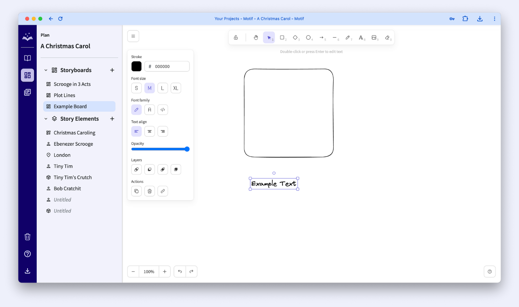Choose the code font family
Screen dimensions: 519x307
(x=163, y=110)
